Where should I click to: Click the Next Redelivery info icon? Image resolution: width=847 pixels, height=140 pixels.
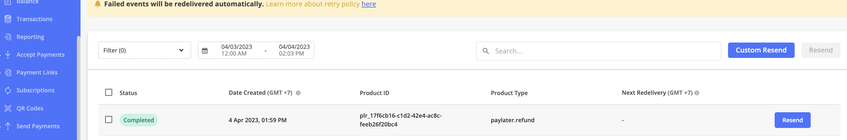pyautogui.click(x=697, y=93)
